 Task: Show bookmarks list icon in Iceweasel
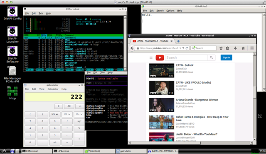coord(227,48)
